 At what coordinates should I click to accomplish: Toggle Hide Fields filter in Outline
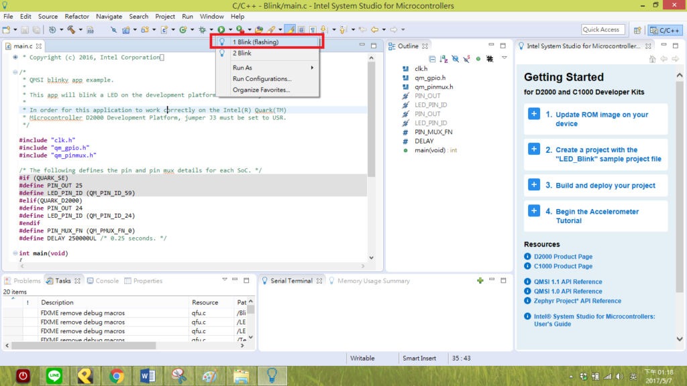tap(456, 59)
